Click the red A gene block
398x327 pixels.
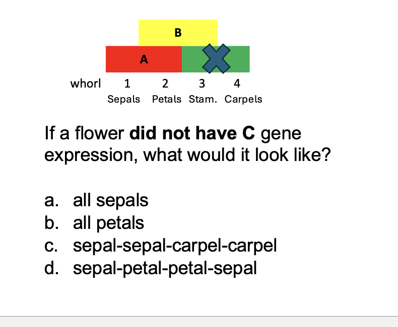pyautogui.click(x=126, y=59)
